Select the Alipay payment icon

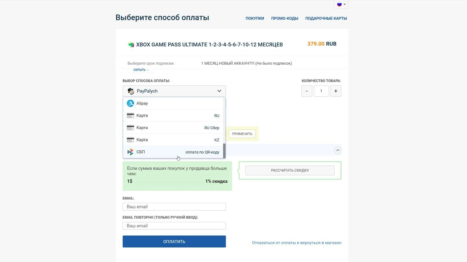click(130, 103)
